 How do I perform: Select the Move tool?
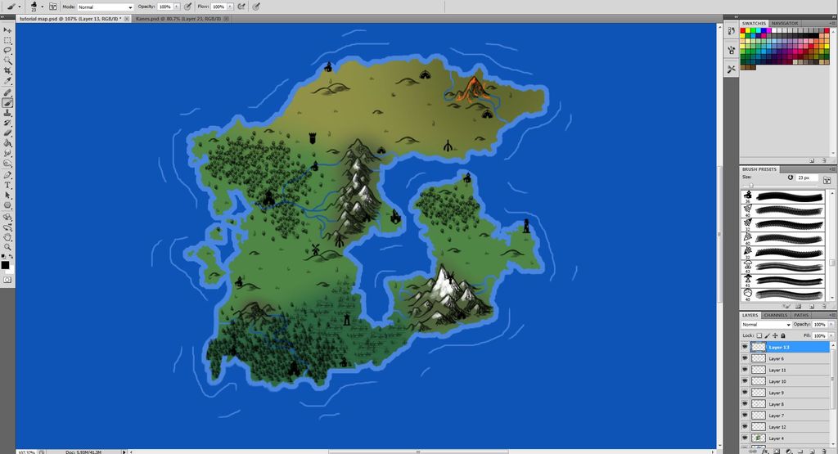(x=7, y=30)
